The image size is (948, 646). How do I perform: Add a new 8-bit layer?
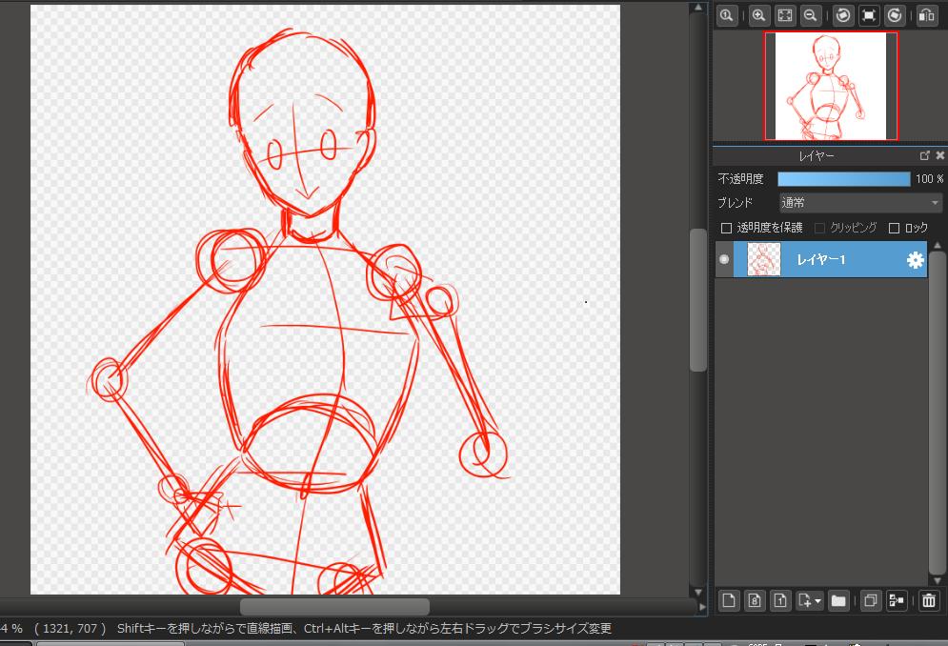(754, 600)
